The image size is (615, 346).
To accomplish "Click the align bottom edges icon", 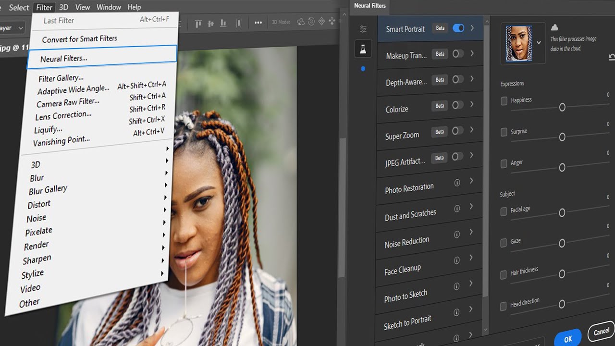I will coord(223,23).
